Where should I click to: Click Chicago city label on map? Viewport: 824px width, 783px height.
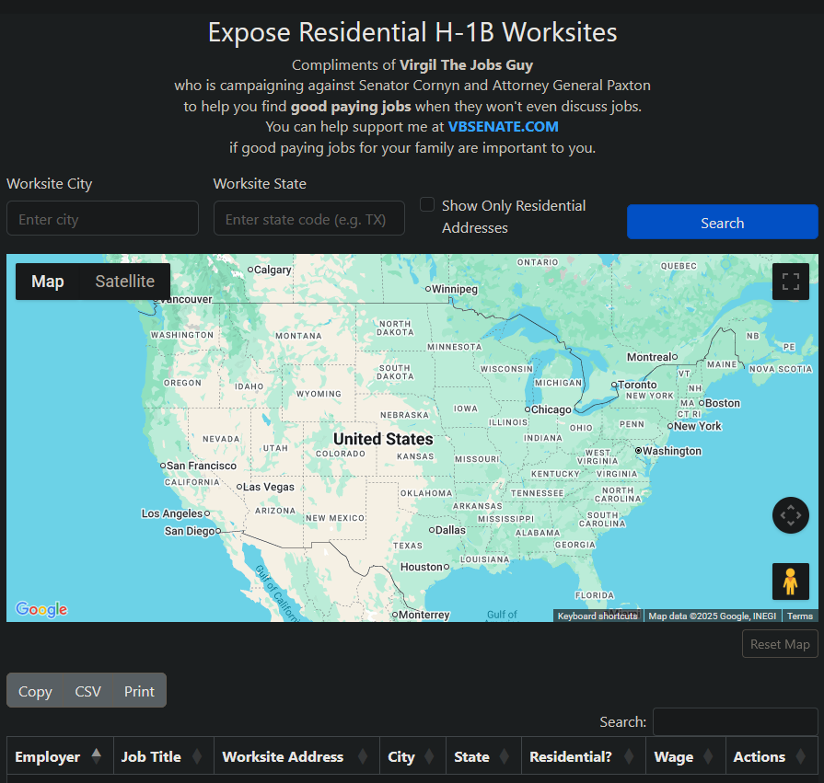tap(551, 409)
